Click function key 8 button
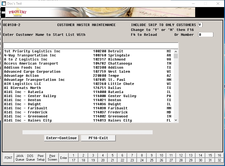This screenshot has width=225, height=166. click(x=142, y=155)
